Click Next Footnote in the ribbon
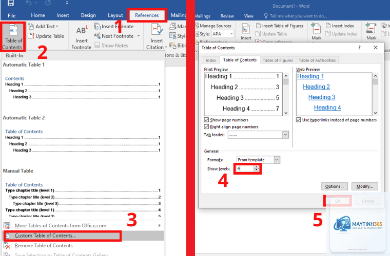 tap(114, 36)
